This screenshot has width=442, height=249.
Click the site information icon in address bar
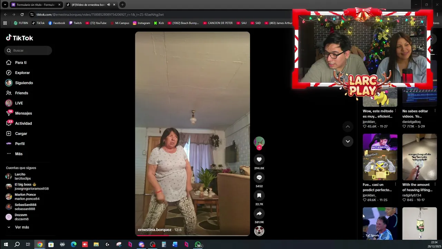pyautogui.click(x=32, y=15)
